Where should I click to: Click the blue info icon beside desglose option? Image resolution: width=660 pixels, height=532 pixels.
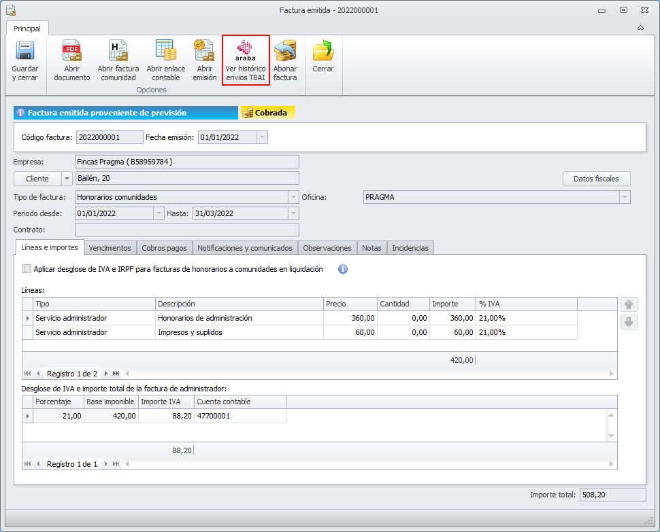[x=343, y=269]
